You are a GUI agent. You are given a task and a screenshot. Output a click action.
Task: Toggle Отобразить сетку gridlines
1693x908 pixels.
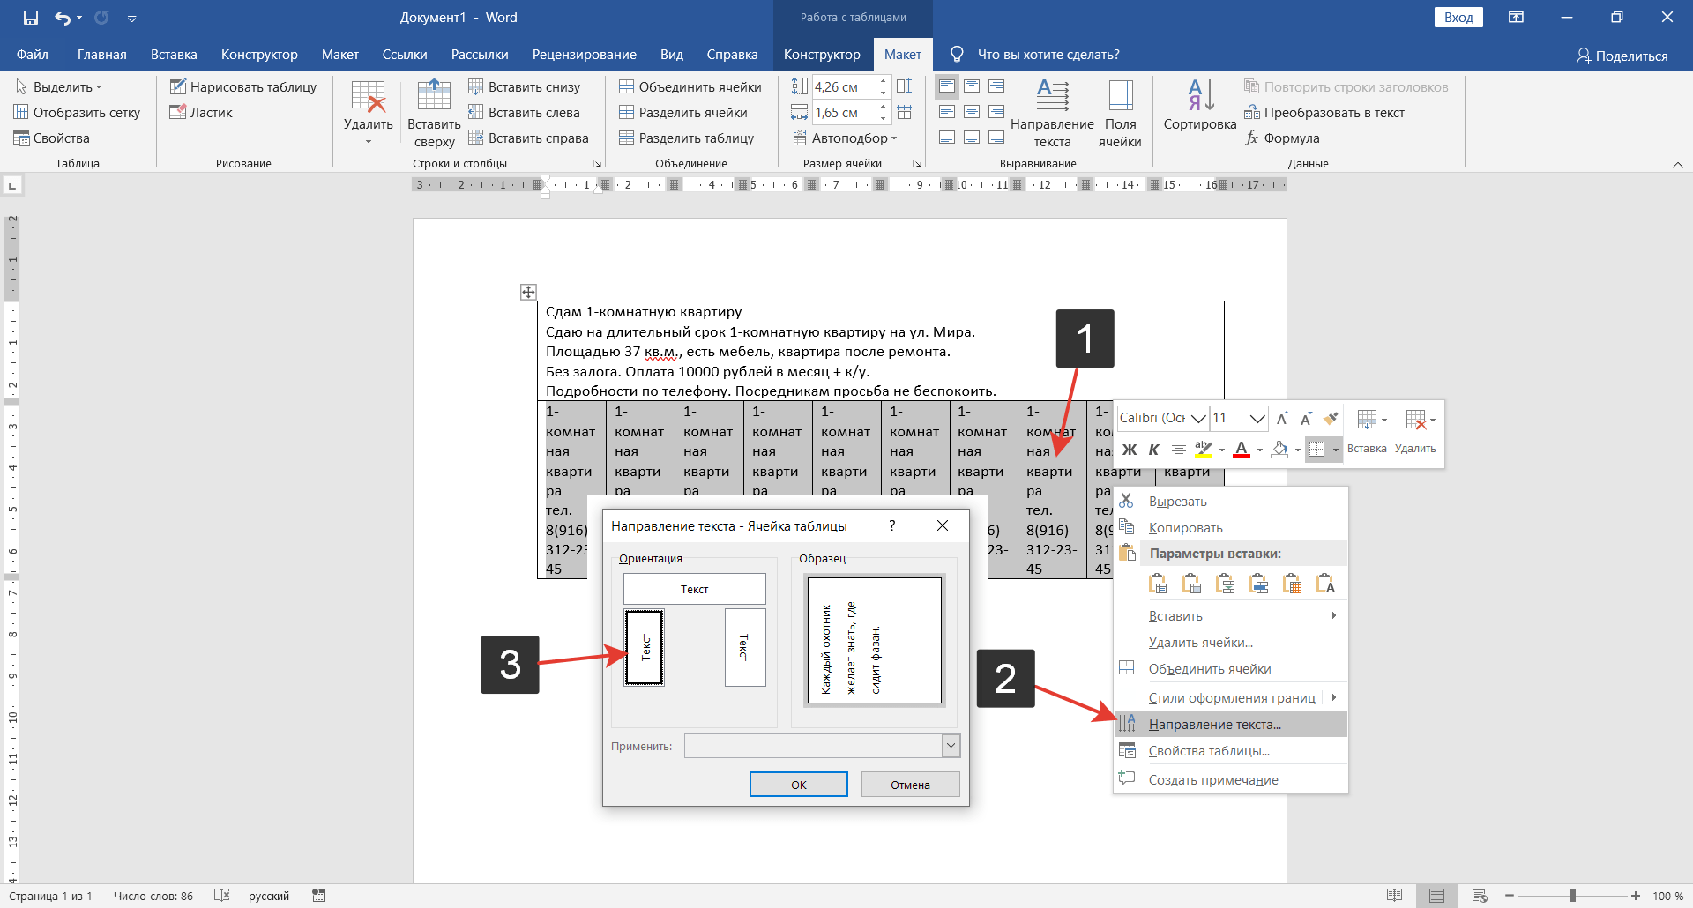77,112
